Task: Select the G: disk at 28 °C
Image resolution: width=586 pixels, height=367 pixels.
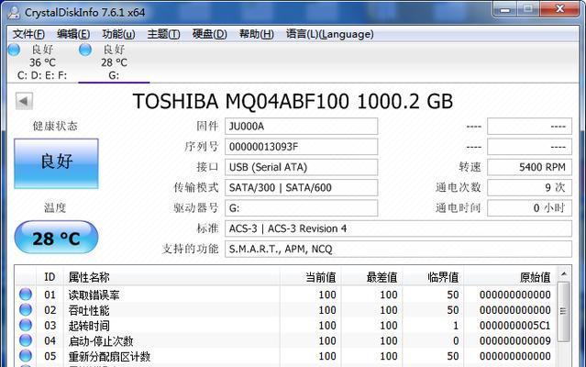Action: [114, 62]
